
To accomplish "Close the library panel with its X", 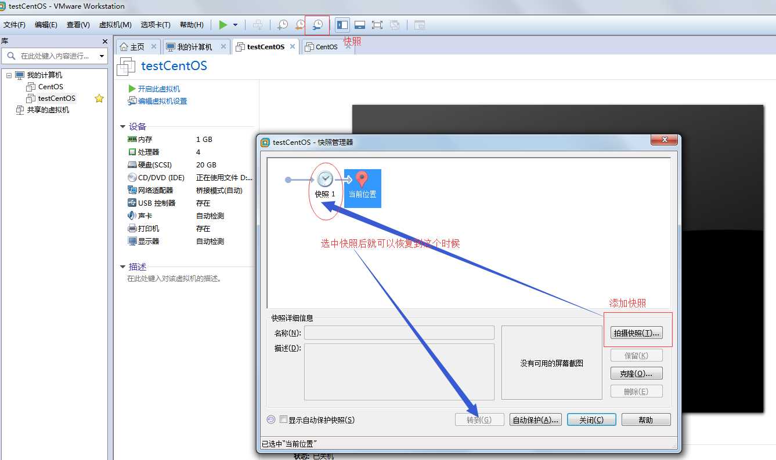I will 105,41.
